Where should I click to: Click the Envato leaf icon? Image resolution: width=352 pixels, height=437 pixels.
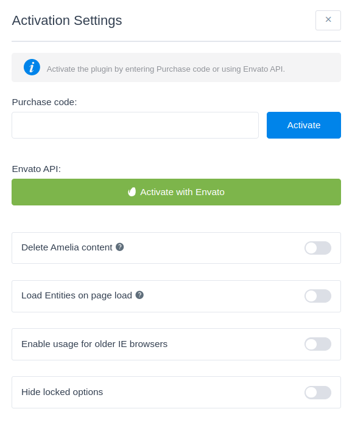[132, 191]
